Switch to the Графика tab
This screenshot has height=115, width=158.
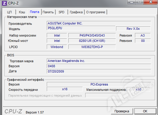[x=76, y=12]
